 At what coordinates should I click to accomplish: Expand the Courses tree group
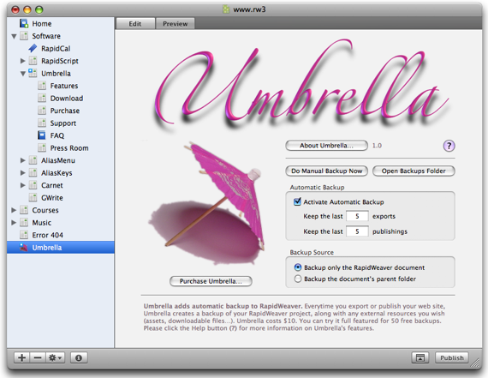tap(14, 210)
